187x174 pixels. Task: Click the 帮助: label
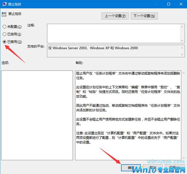79,63
